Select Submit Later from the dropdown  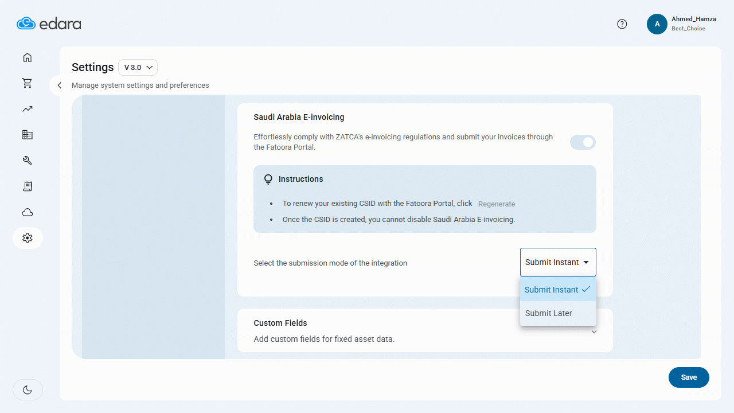(548, 313)
